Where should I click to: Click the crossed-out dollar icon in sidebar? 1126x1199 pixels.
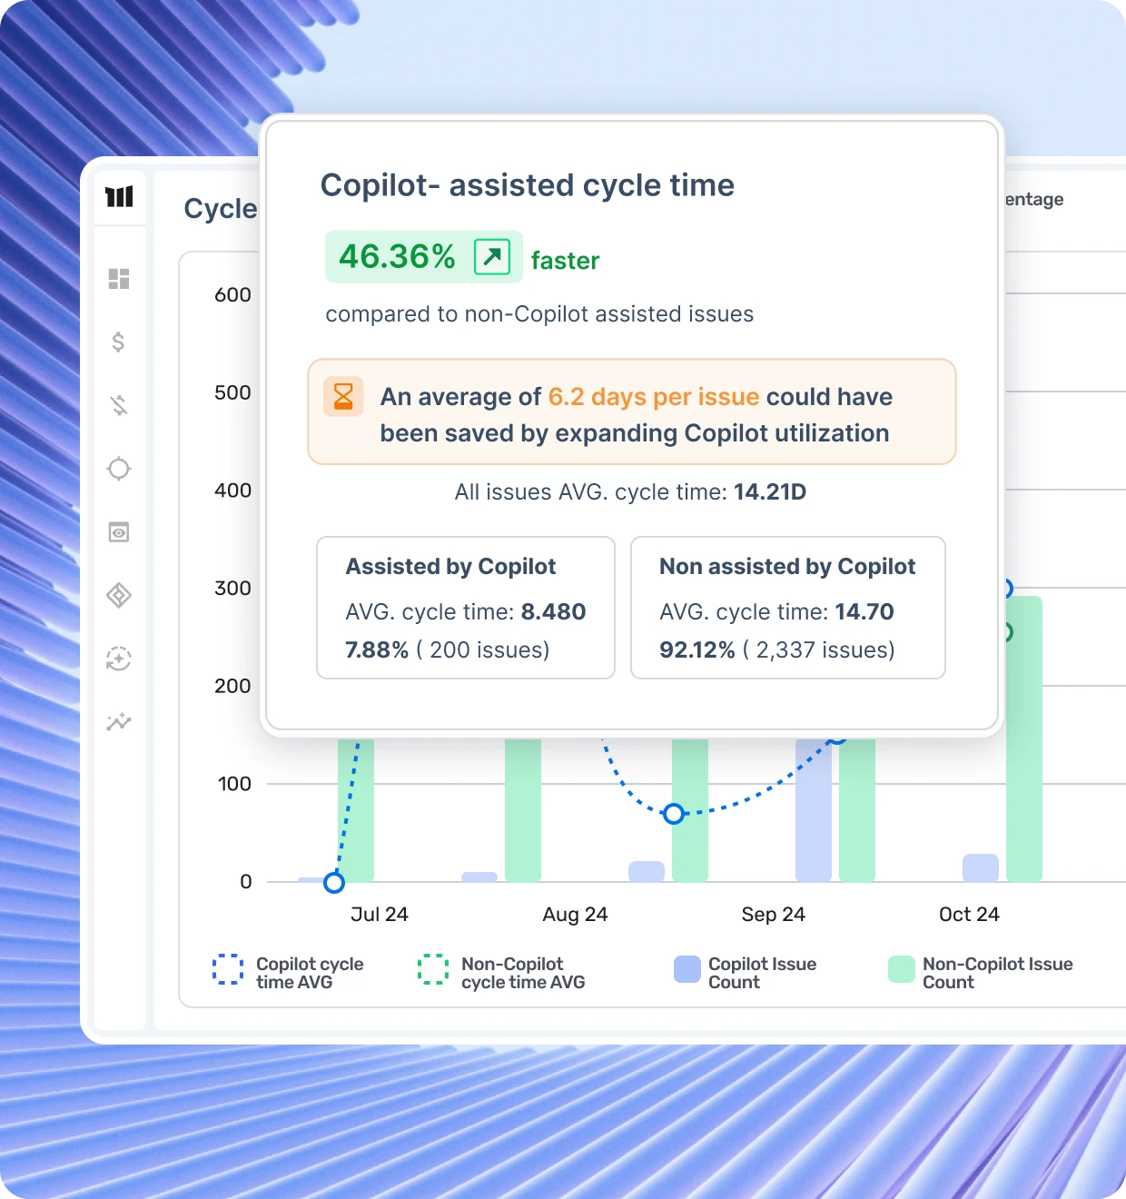[119, 405]
